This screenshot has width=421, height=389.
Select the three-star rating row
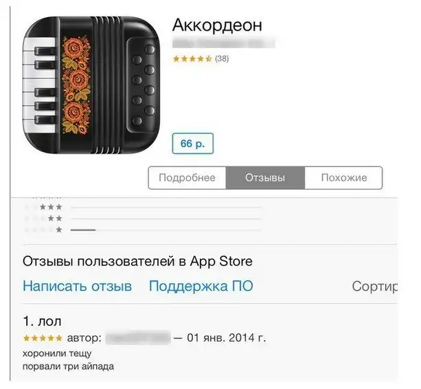143,208
